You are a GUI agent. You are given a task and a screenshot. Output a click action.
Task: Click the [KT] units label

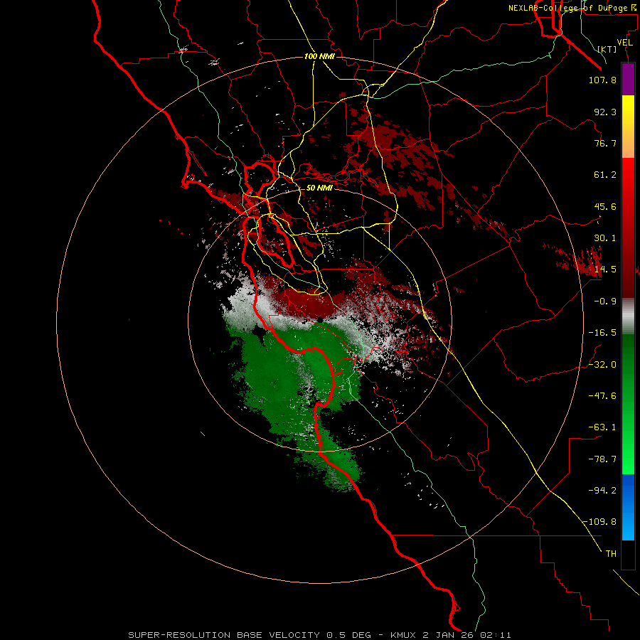point(607,49)
